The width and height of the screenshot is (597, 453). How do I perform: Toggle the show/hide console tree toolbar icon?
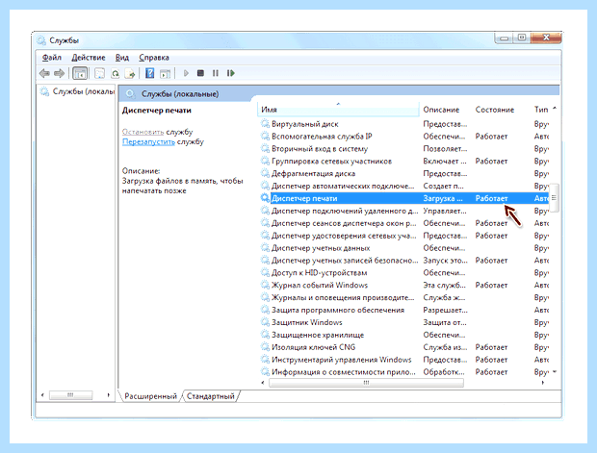pyautogui.click(x=80, y=73)
